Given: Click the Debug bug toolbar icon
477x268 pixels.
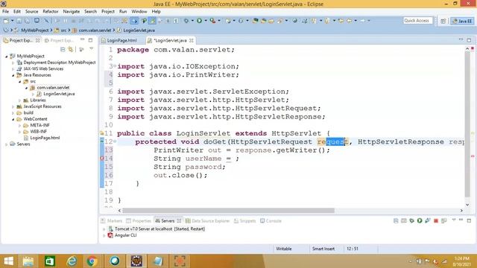Looking at the screenshot, I should tap(186, 21).
